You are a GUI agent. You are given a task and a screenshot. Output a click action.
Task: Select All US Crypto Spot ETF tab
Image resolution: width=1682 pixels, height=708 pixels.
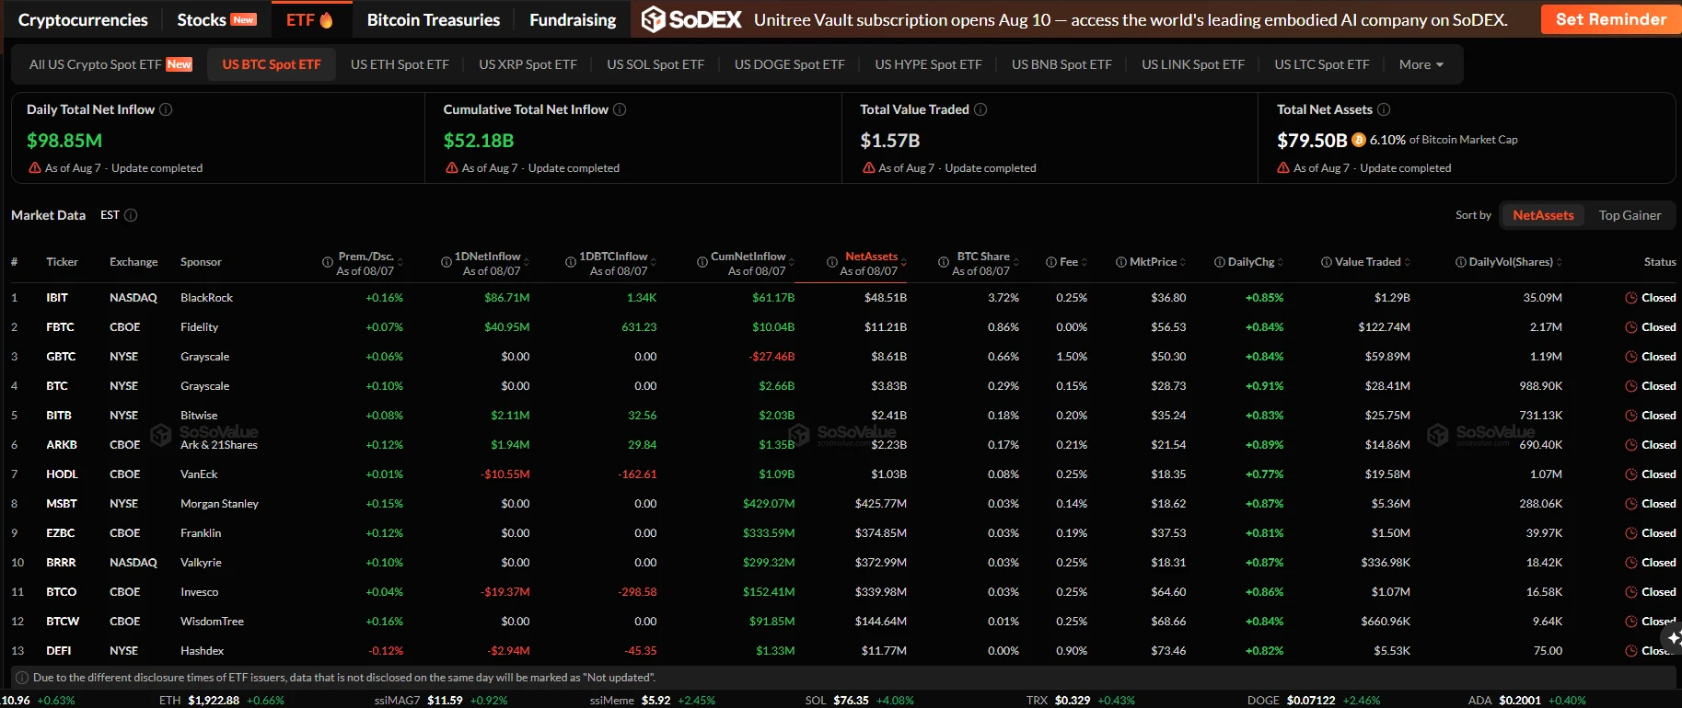110,64
